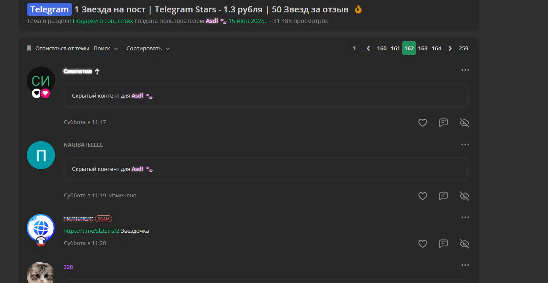
Task: Like Симпатия's post with the heart icon
Action: [422, 123]
